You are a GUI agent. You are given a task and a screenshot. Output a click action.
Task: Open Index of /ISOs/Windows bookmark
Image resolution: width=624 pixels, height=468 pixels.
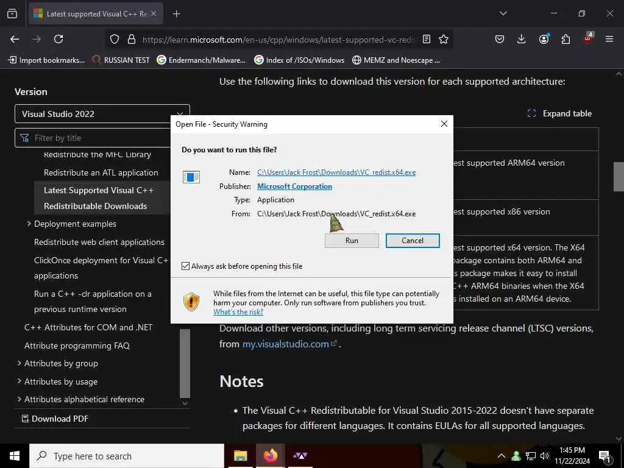(x=299, y=60)
